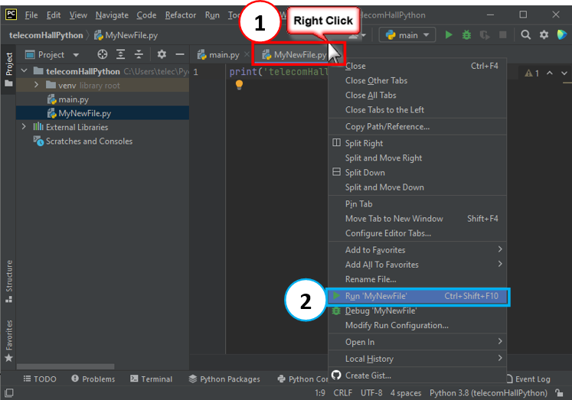Expand Add to Favorites submenu
Viewport: 572px width, 400px height.
point(417,250)
